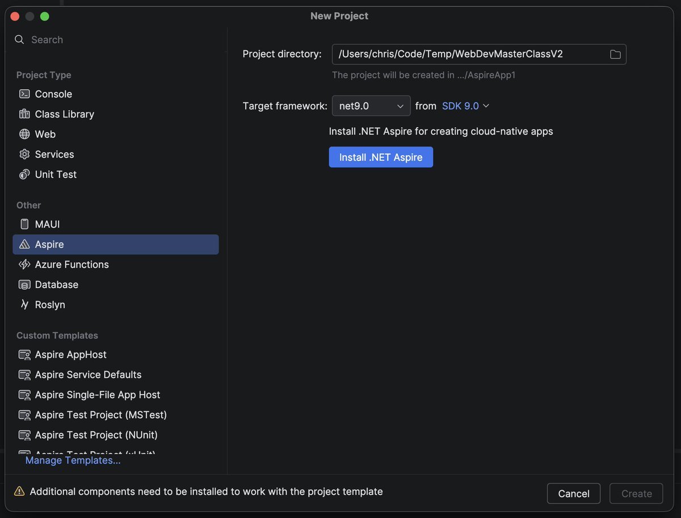681x518 pixels.
Task: Click the Aspire Test Project (NUnit) icon
Action: (x=24, y=435)
